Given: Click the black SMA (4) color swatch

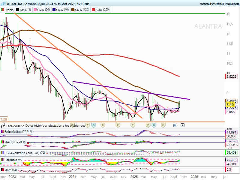Looking at the screenshot, I should (x=18, y=10).
